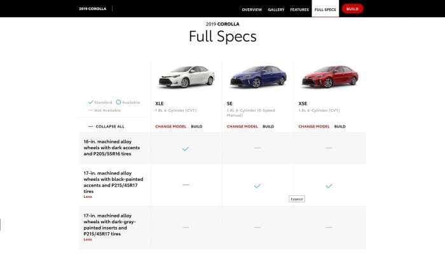Click the red minus icon beside Collapse All
The height and width of the screenshot is (260, 445).
tap(91, 126)
